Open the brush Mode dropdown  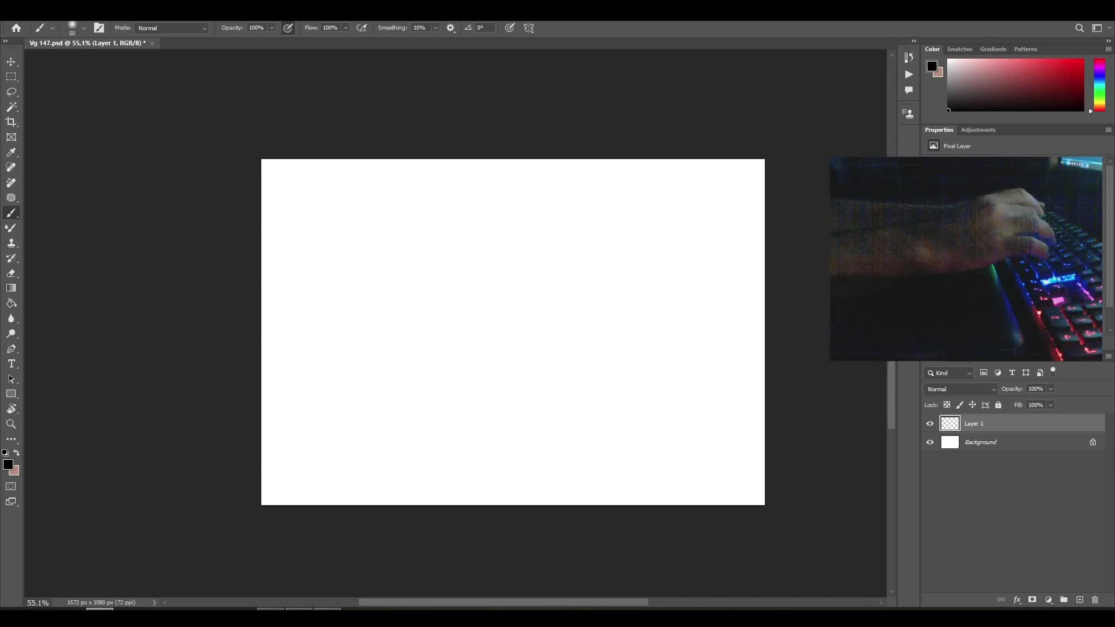[x=172, y=28]
